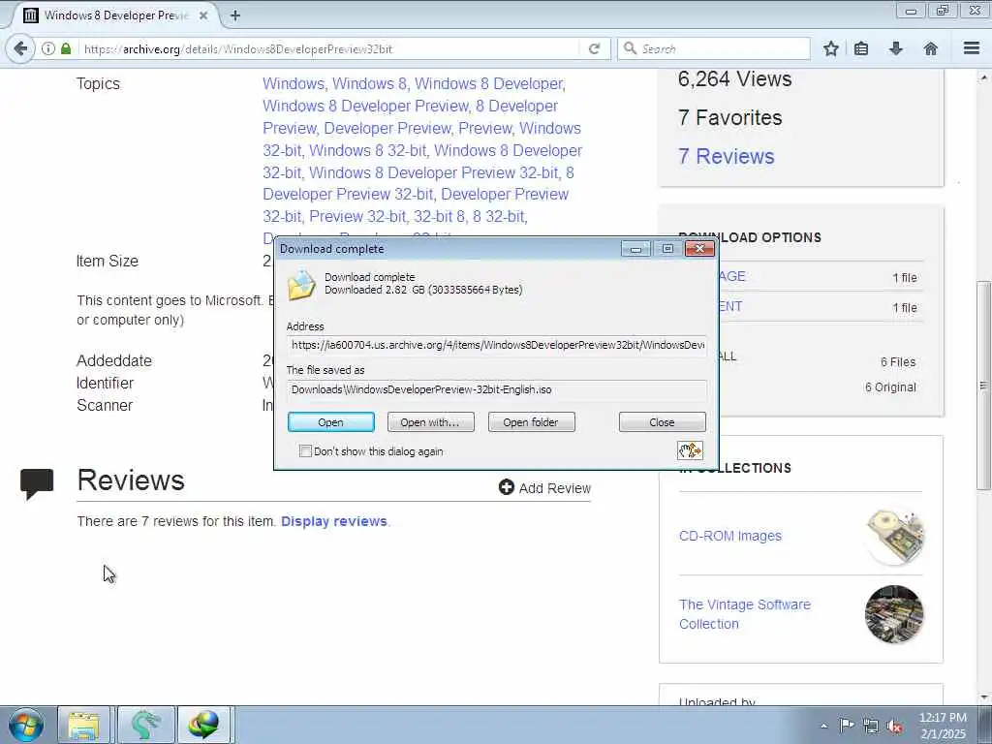The height and width of the screenshot is (744, 992).
Task: Click the Preview 32-bit topic link
Action: coord(357,216)
